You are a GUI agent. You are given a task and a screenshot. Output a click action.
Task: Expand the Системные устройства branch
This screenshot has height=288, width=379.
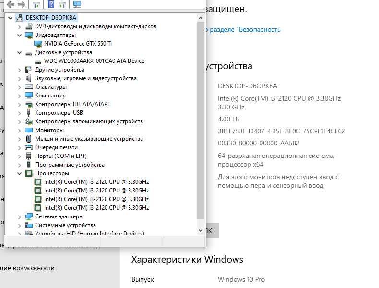(20, 226)
